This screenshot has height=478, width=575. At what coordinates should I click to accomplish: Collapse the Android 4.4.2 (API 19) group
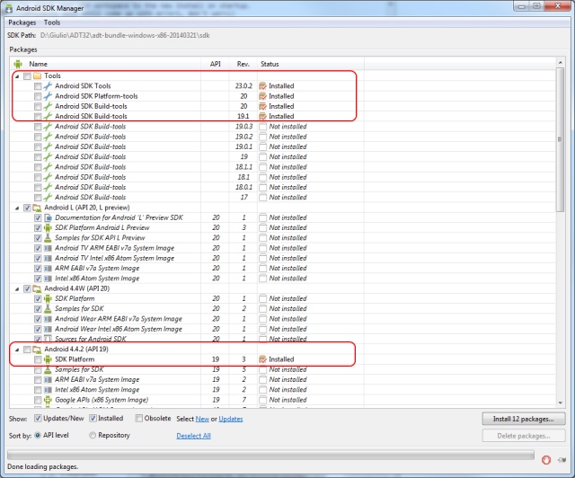[x=17, y=350]
